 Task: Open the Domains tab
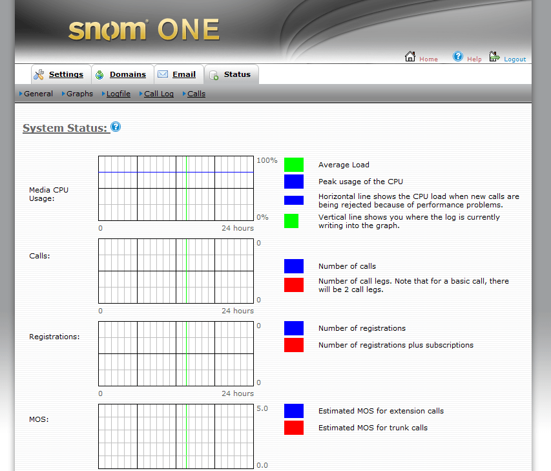(127, 74)
